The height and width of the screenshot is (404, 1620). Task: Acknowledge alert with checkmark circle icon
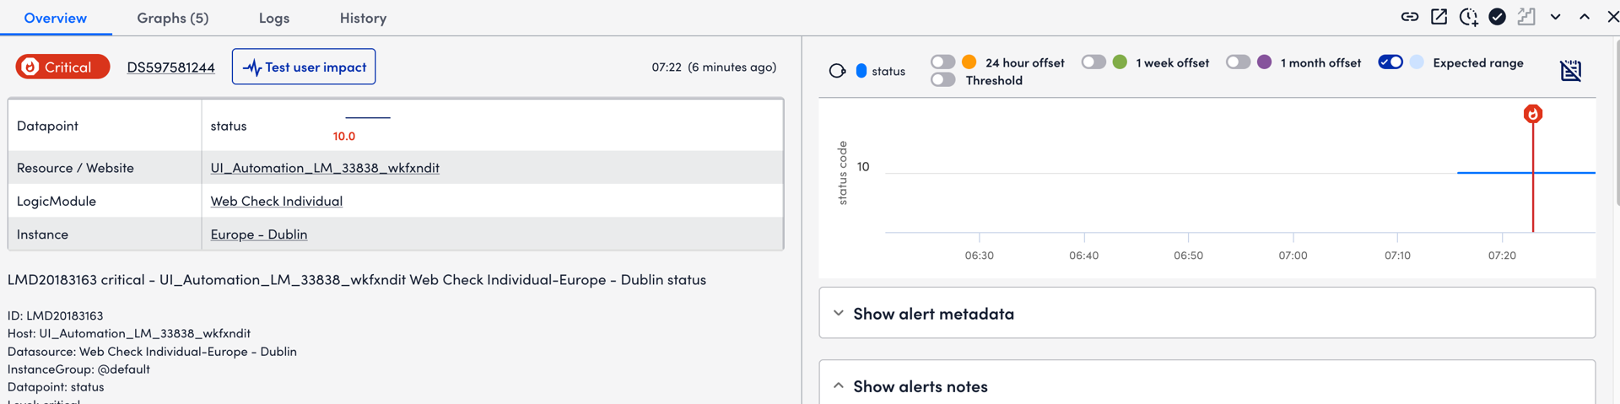(1497, 17)
